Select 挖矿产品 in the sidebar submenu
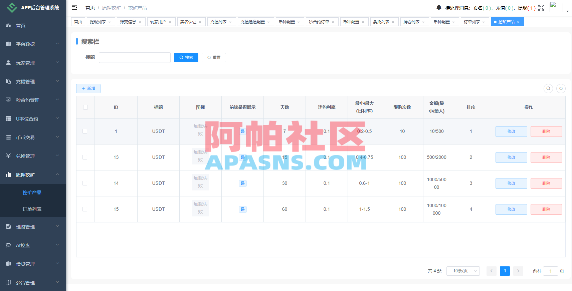The height and width of the screenshot is (291, 572). click(x=33, y=192)
